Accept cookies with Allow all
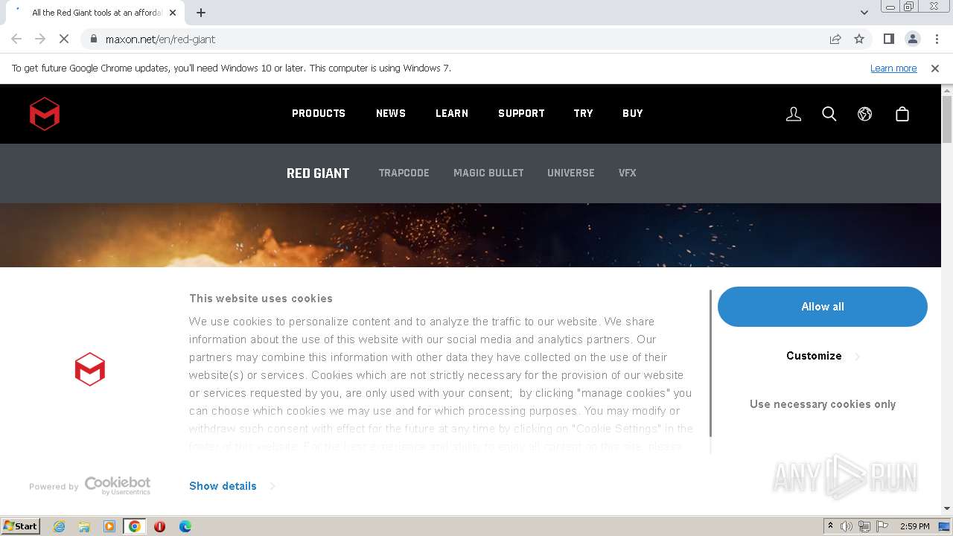This screenshot has height=536, width=953. (823, 307)
